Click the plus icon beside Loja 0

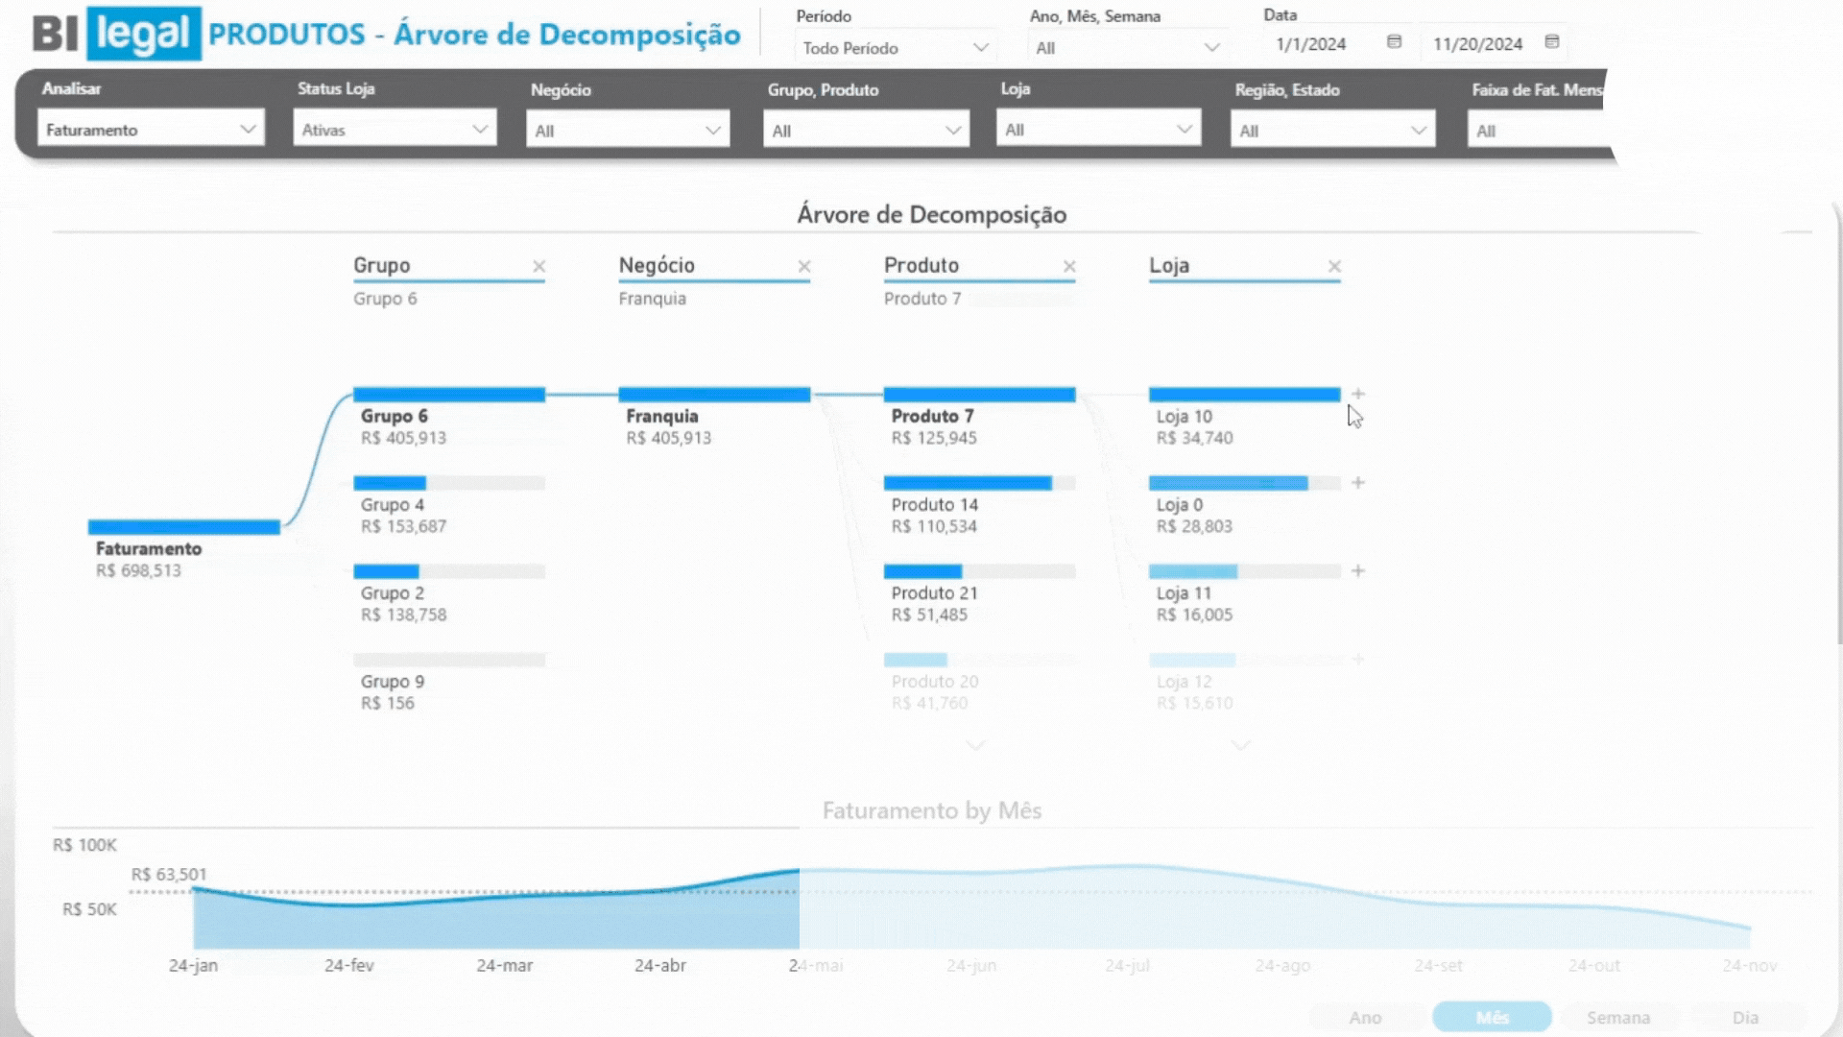coord(1358,483)
